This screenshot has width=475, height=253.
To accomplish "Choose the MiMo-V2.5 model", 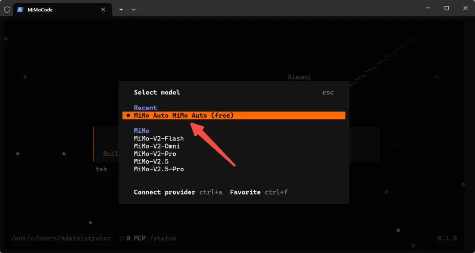I will coord(151,162).
